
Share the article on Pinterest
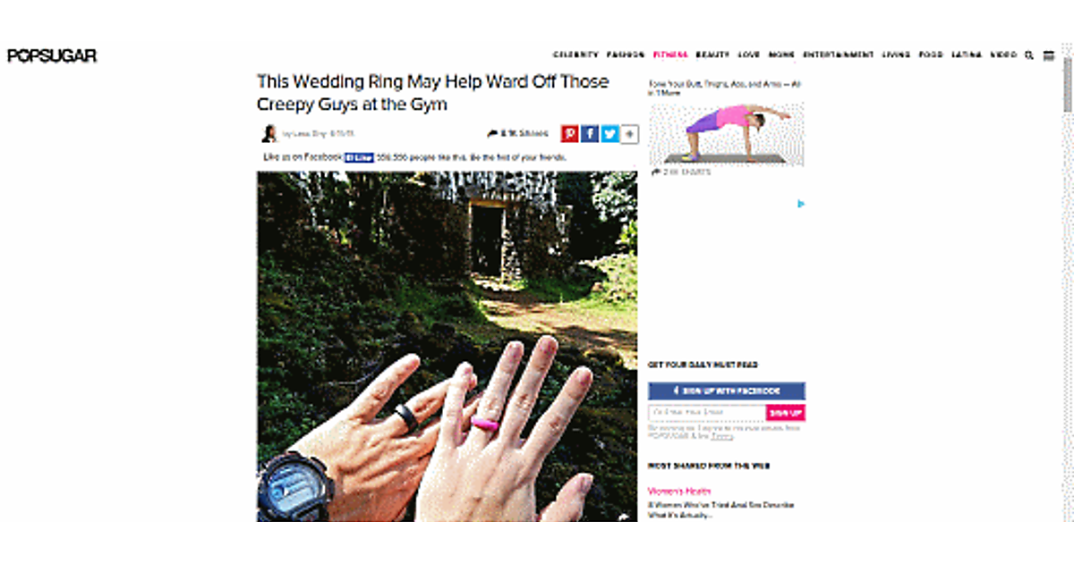pyautogui.click(x=569, y=134)
